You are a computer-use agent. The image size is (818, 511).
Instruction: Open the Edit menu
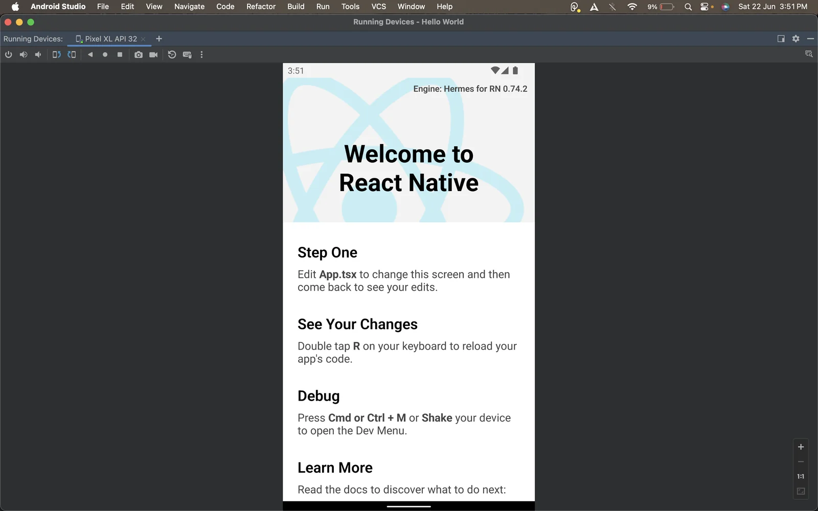[x=127, y=7]
